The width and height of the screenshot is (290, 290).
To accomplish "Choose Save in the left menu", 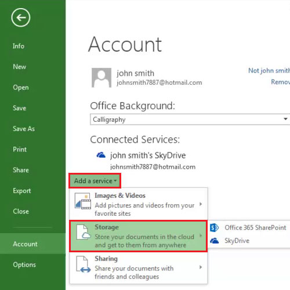I will tap(20, 108).
